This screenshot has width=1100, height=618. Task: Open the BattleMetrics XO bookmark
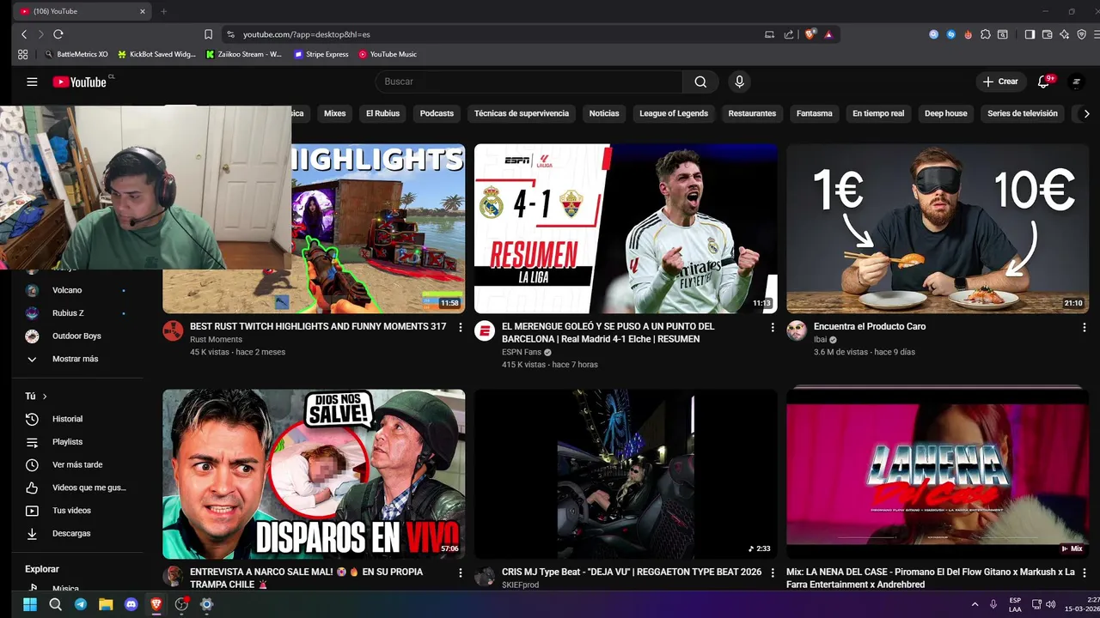[76, 54]
